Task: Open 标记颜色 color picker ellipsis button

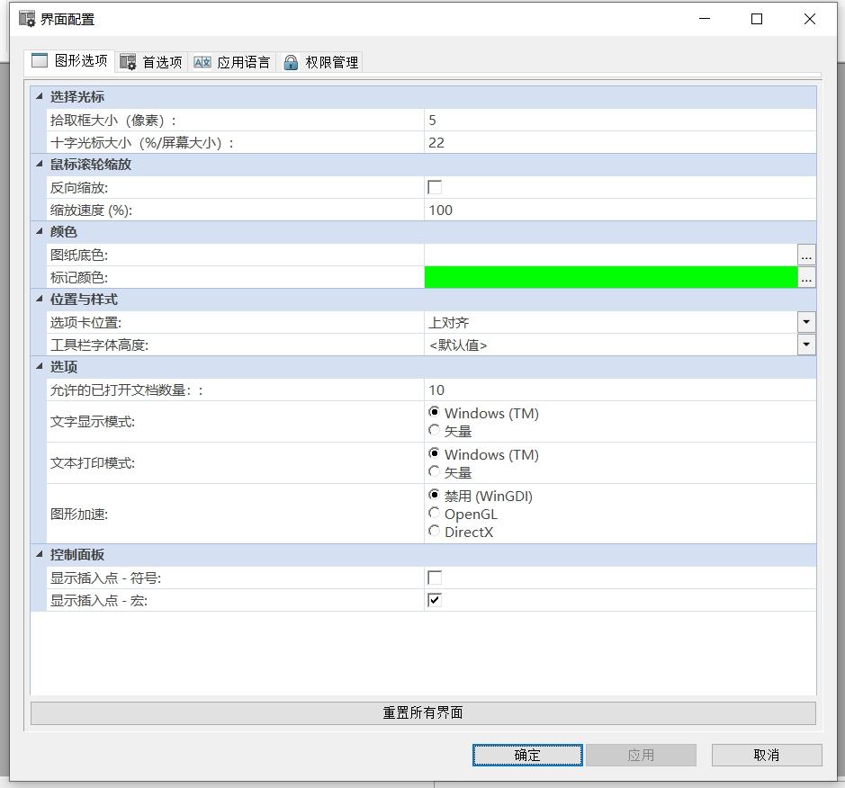Action: pos(806,278)
